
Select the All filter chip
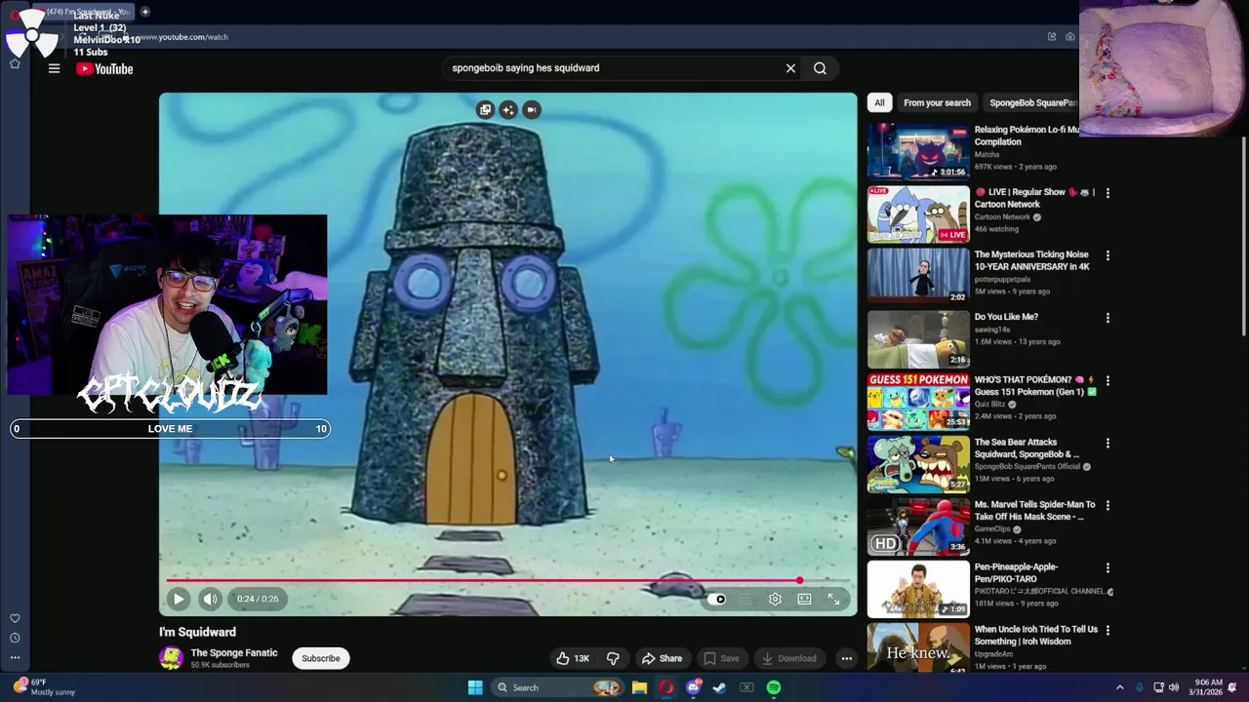point(879,102)
